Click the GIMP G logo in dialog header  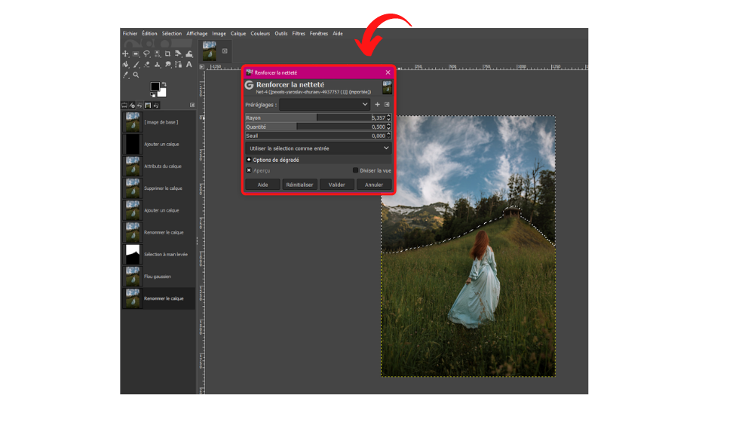pyautogui.click(x=249, y=85)
